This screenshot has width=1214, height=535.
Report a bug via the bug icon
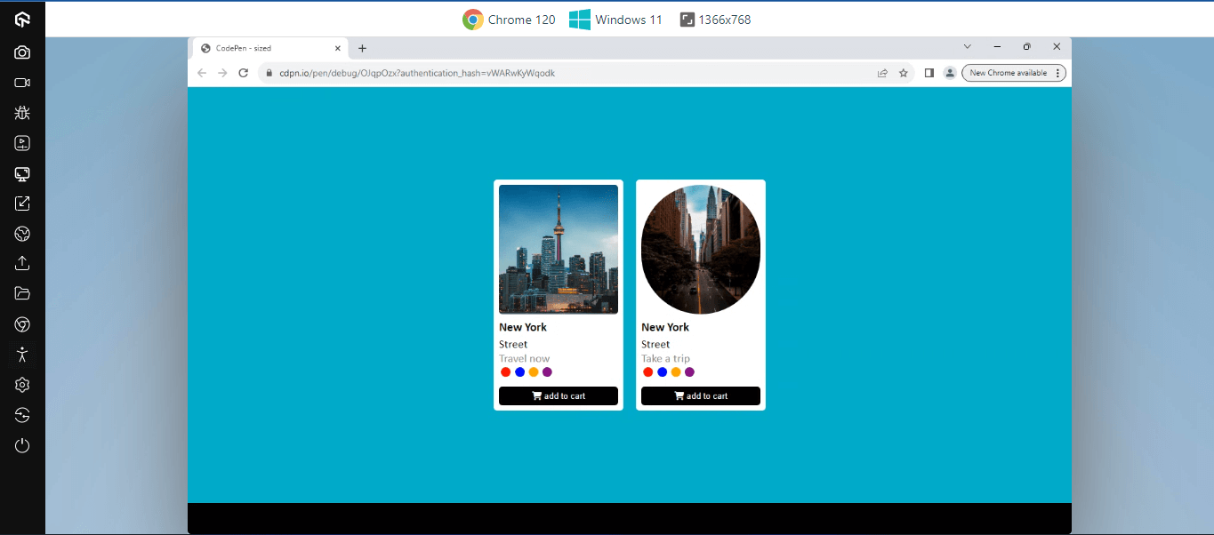[22, 112]
